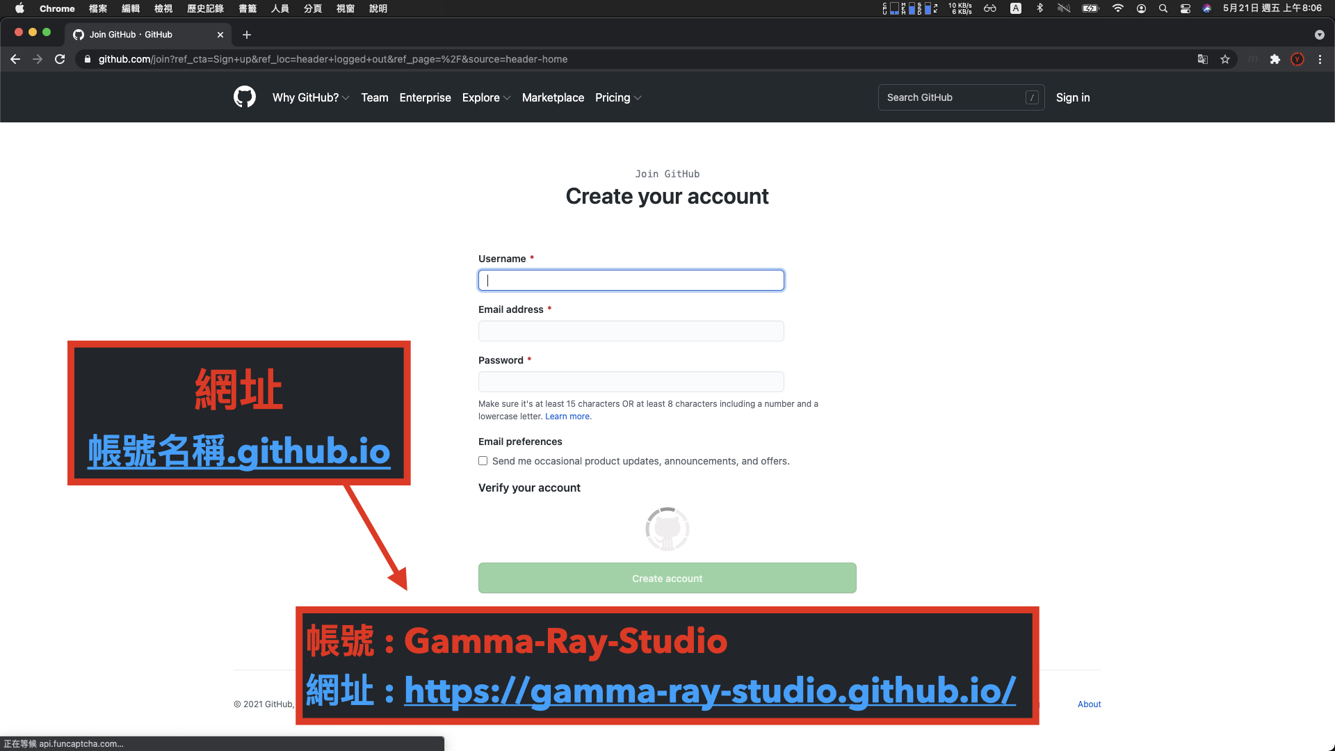Open 編輯 menu in menu bar
This screenshot has height=751, width=1335.
point(131,8)
